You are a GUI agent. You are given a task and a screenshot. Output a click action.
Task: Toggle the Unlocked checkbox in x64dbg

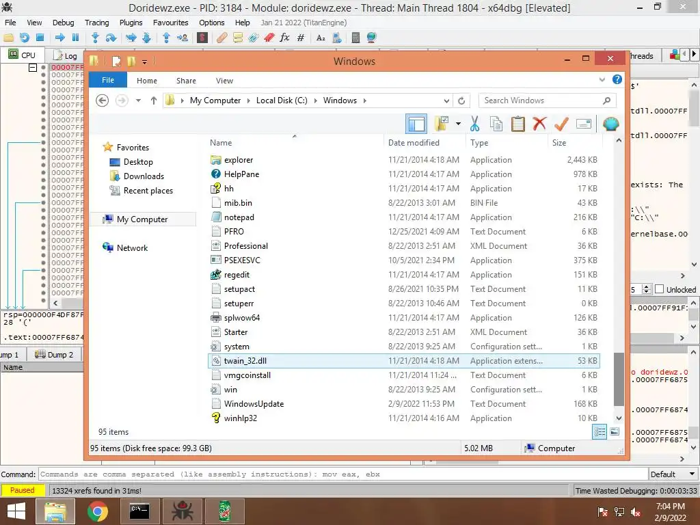(x=660, y=289)
